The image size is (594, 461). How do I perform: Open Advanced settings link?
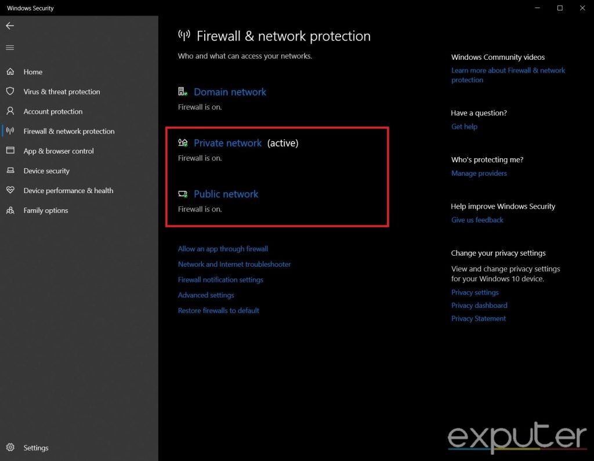[206, 295]
